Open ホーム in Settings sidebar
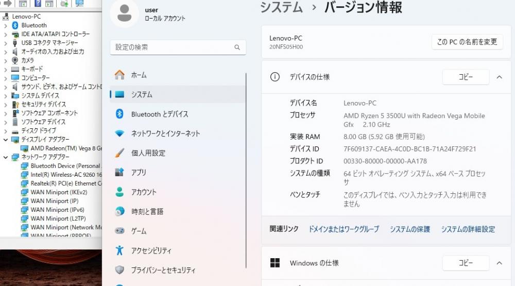 coord(178,75)
